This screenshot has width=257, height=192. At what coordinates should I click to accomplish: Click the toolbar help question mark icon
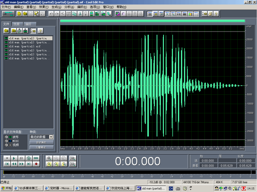(x=216, y=14)
